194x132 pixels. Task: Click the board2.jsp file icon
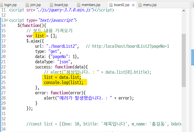pos(111,5)
